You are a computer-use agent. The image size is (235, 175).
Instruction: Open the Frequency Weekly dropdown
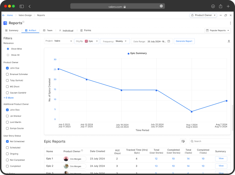pyautogui.click(x=115, y=41)
